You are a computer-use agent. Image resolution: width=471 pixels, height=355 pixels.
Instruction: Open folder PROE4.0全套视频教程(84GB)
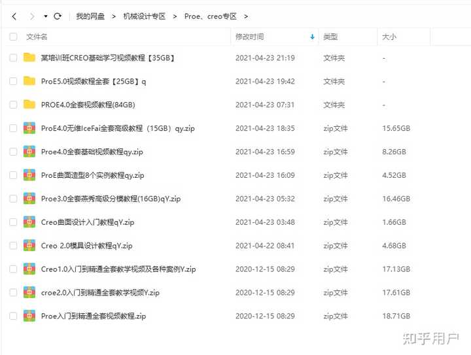point(88,105)
